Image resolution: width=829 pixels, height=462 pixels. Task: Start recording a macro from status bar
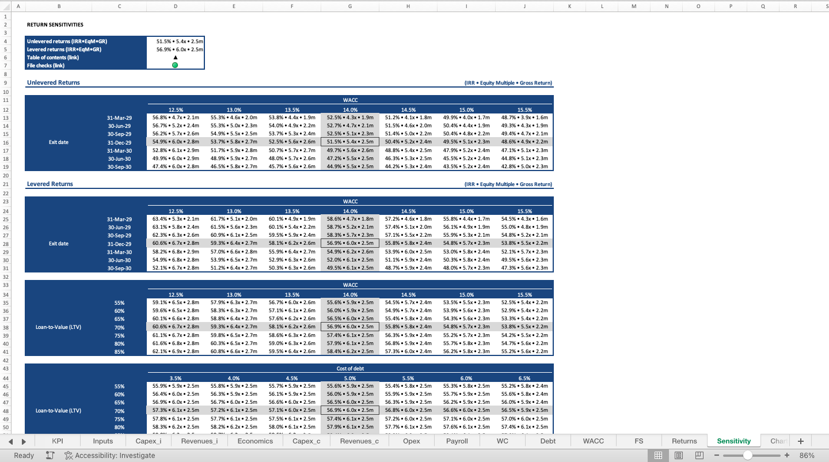[x=50, y=455]
